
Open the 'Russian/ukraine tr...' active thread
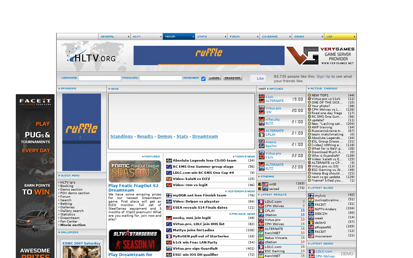[x=327, y=131]
